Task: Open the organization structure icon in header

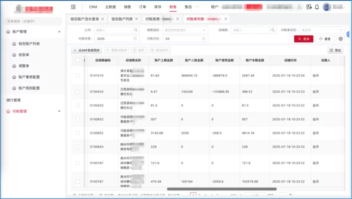Action: coord(299,7)
